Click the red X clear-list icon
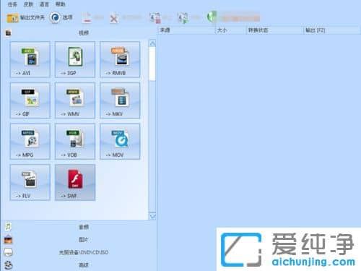 (114, 18)
